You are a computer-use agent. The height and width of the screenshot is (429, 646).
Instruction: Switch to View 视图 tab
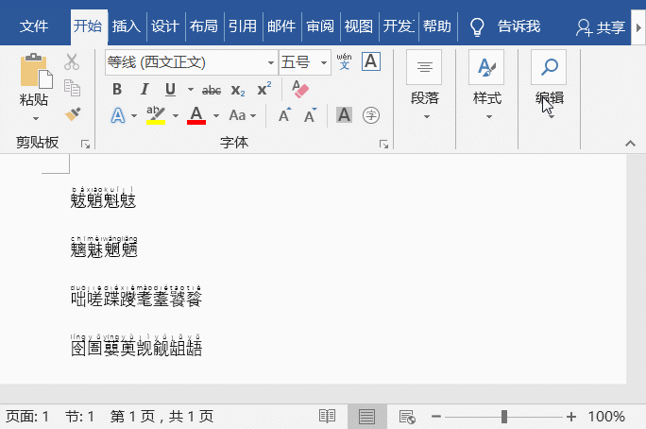(x=359, y=26)
